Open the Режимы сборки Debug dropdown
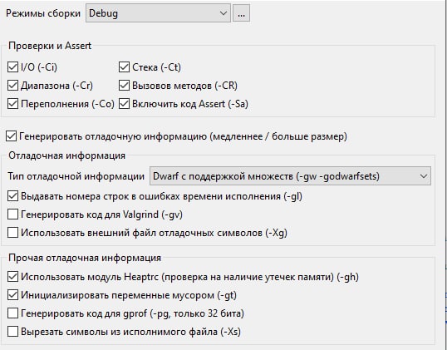Screen dimensions: 447x350 click(158, 13)
